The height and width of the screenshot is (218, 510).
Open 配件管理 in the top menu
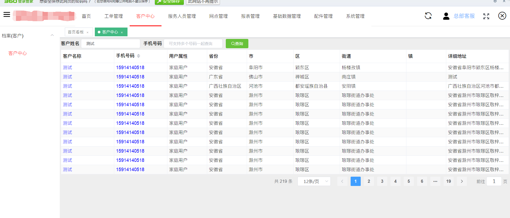point(323,16)
